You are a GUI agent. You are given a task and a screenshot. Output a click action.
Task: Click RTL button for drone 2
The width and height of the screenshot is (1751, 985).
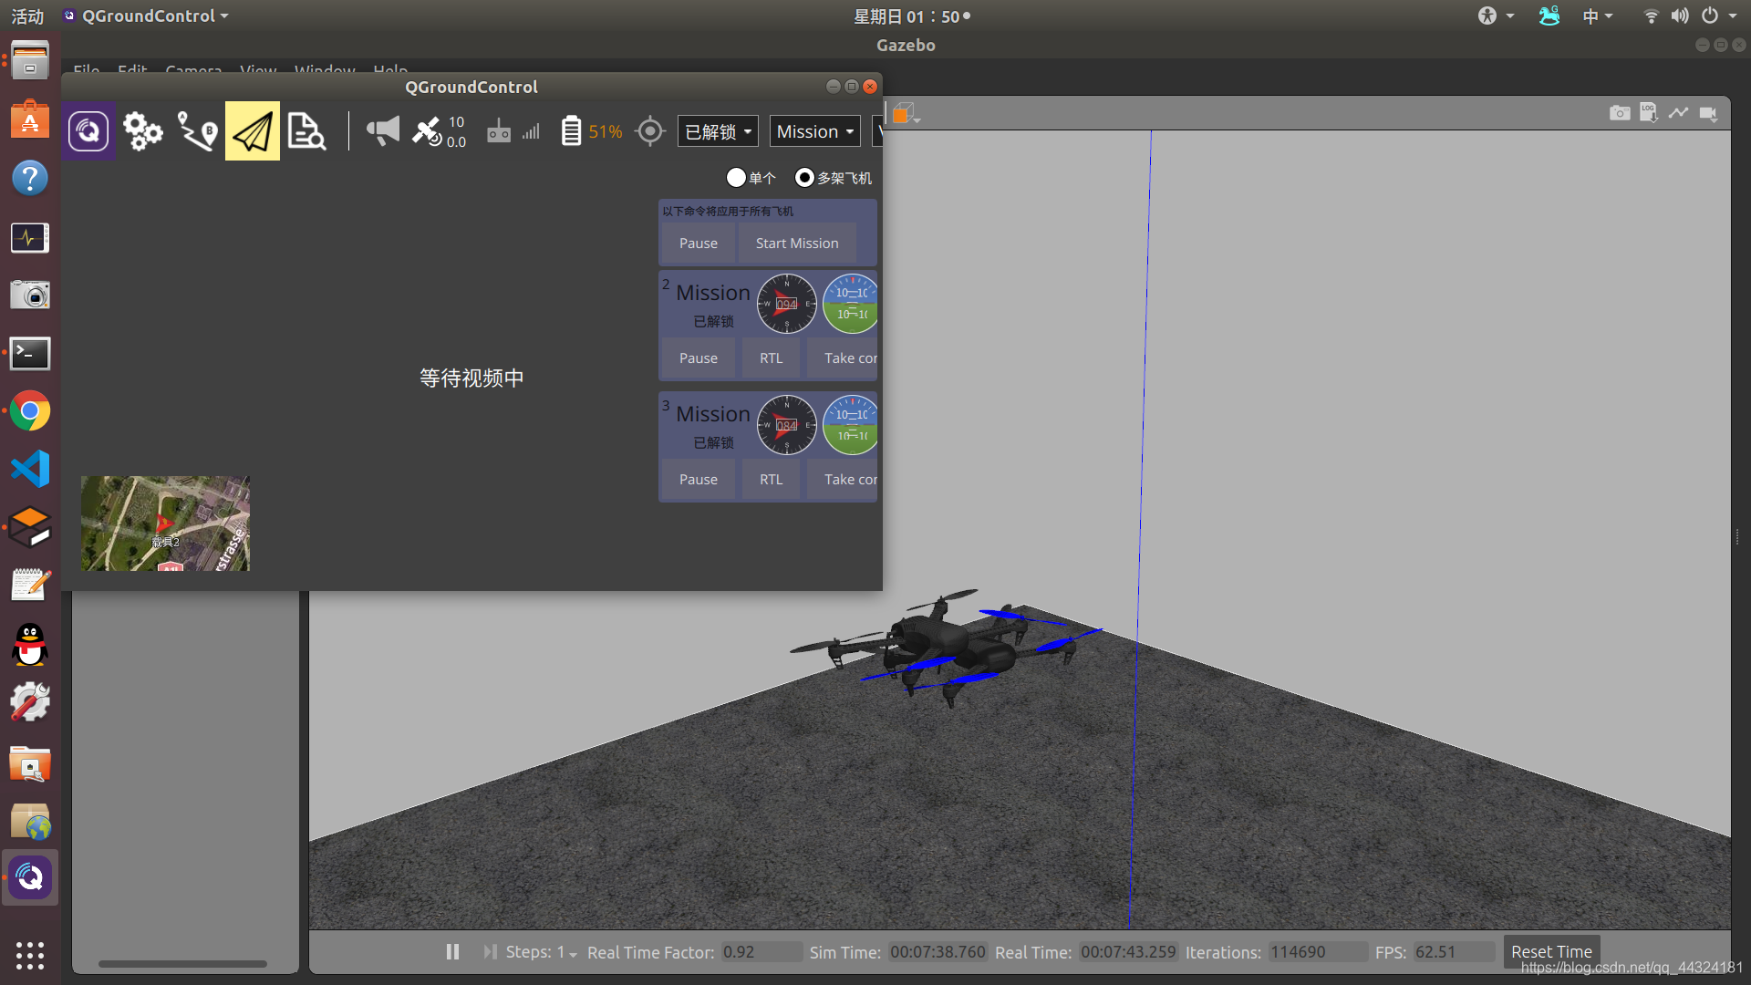click(771, 358)
